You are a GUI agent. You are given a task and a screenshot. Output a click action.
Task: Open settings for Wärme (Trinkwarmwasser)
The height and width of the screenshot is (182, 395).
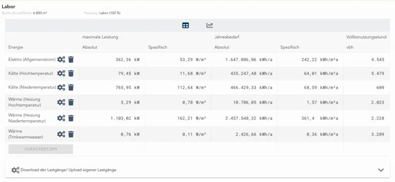(61, 134)
